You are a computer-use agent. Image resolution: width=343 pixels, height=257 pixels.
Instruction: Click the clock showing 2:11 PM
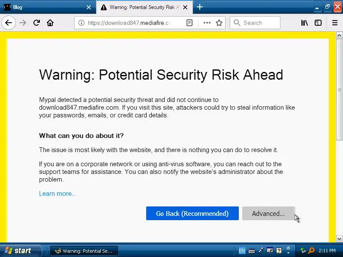click(327, 251)
